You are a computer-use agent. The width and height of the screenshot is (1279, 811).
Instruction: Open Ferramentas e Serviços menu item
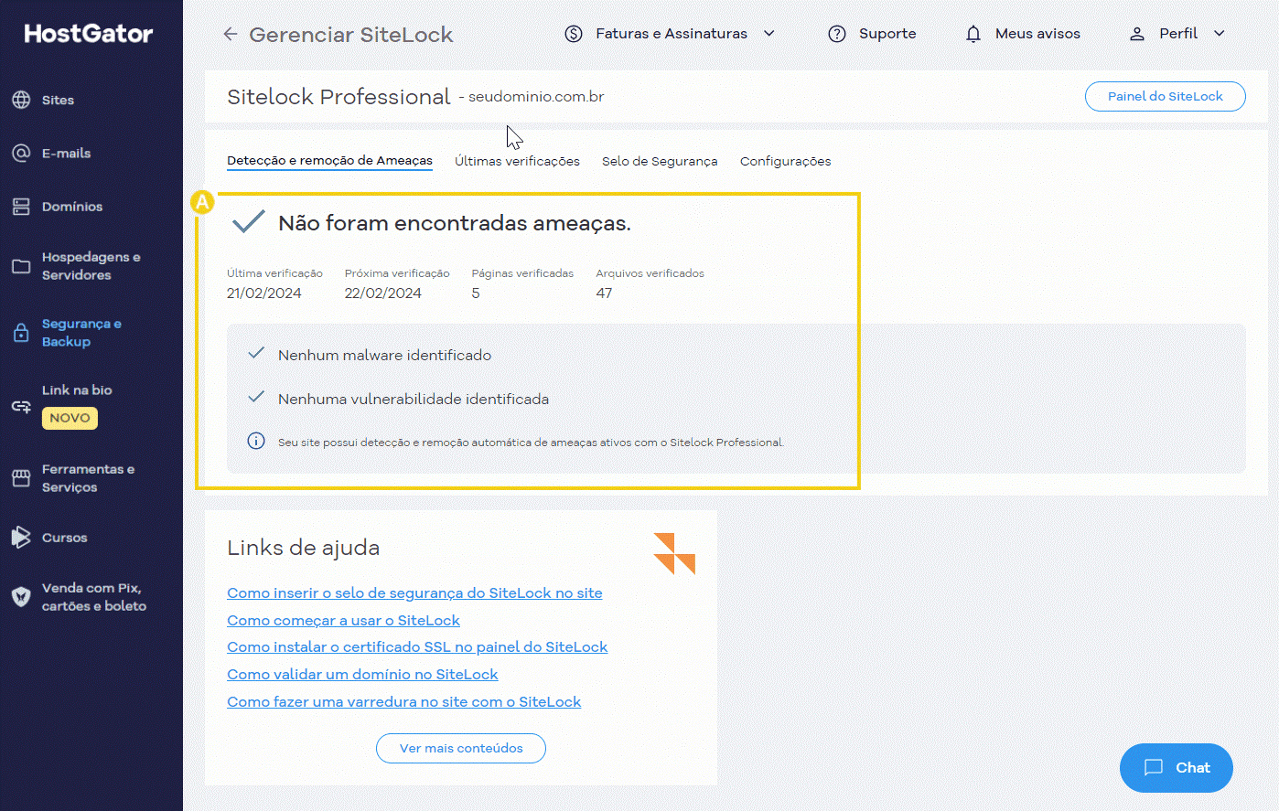click(88, 478)
